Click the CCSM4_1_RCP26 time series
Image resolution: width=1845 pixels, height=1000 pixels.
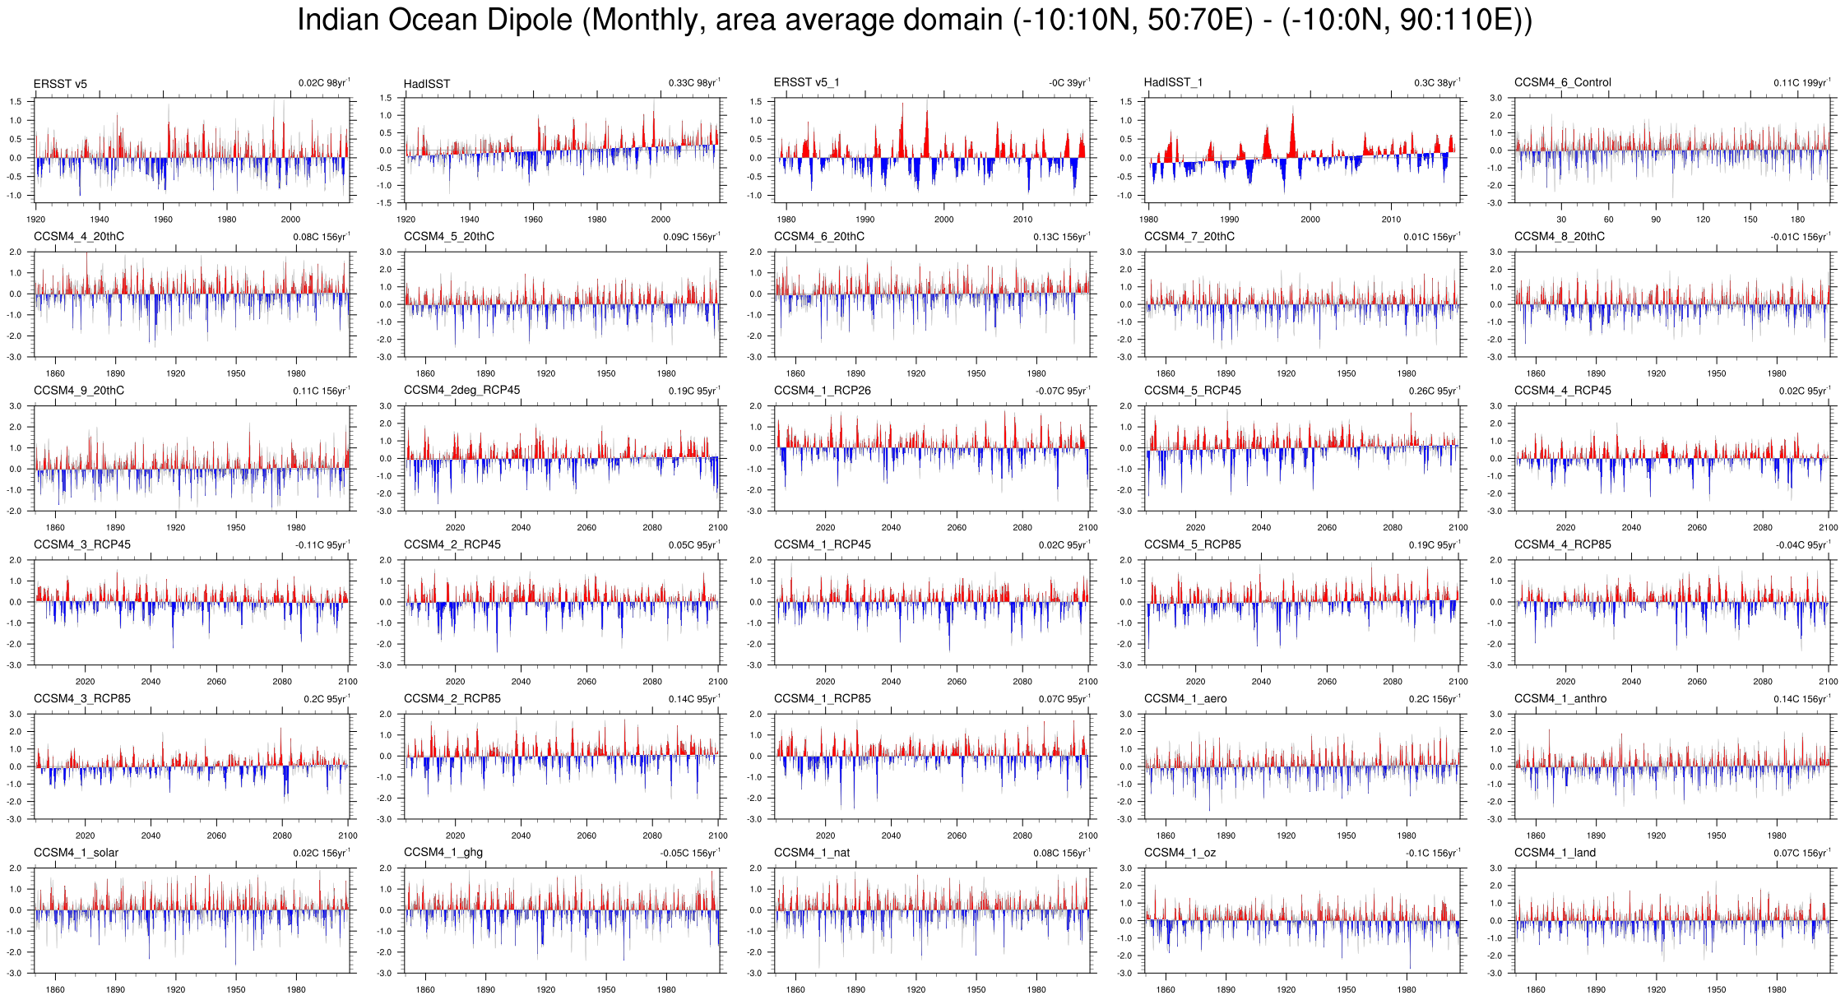tap(933, 458)
